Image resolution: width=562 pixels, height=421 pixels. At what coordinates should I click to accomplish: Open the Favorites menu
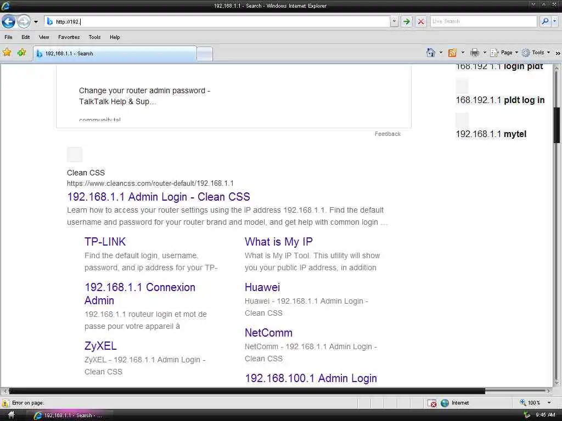69,37
